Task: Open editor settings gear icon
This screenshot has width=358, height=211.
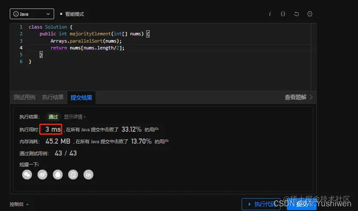Action: pos(310,14)
